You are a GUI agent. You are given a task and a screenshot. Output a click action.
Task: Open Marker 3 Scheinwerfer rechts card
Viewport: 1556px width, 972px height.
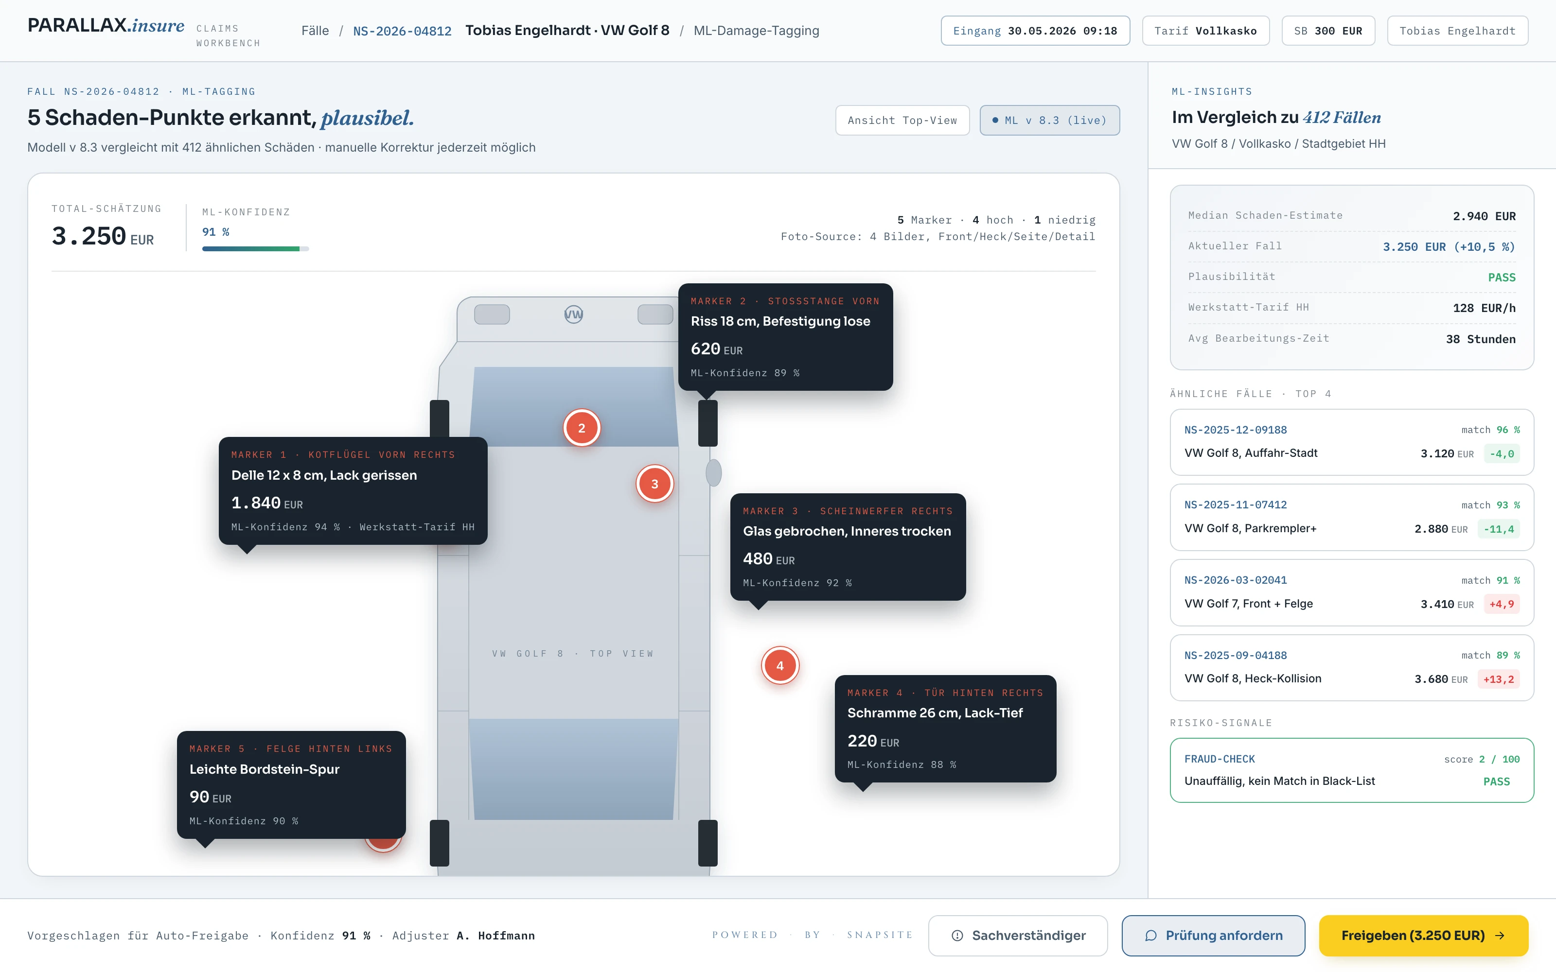pyautogui.click(x=848, y=547)
